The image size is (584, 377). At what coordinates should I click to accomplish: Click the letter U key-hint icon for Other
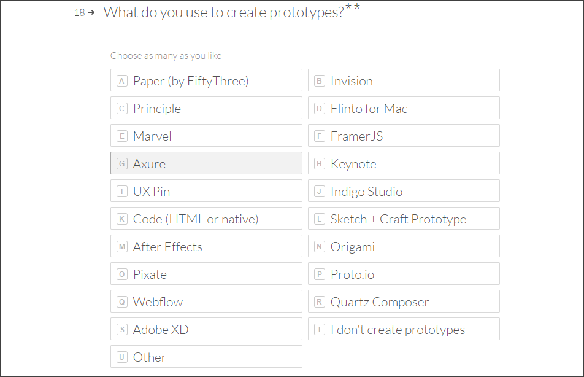coord(122,357)
